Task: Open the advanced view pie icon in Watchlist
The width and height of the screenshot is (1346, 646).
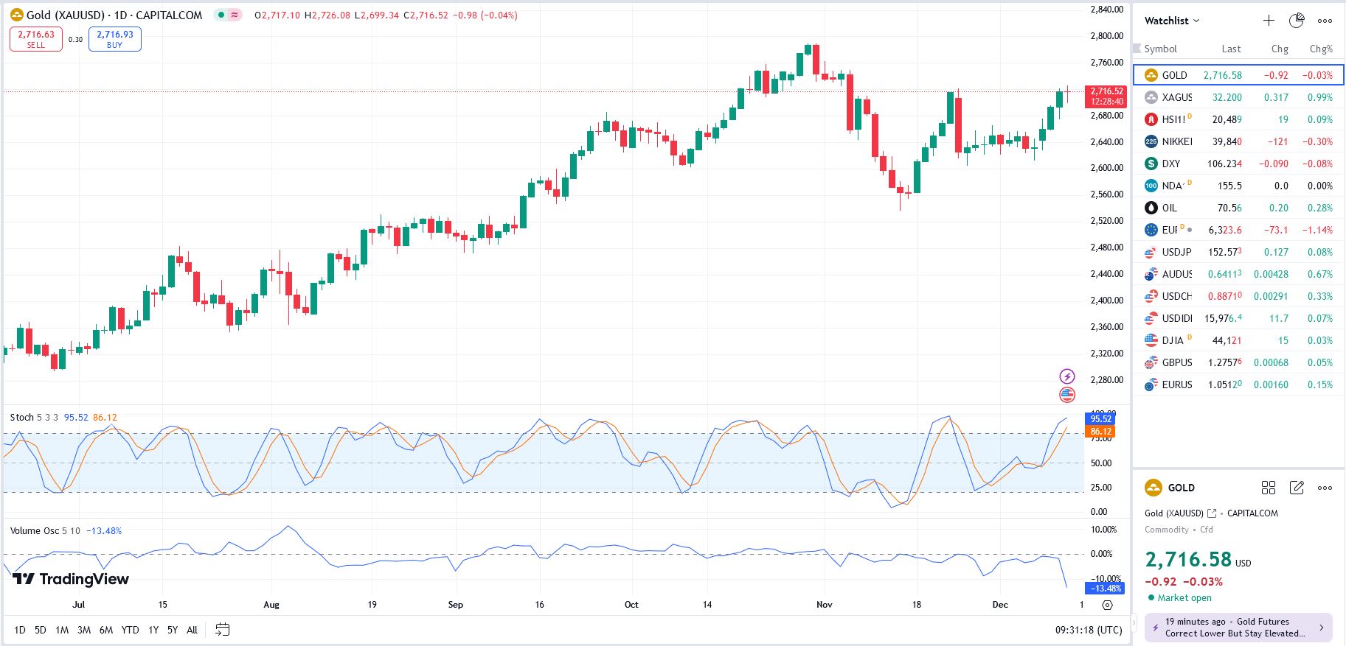Action: (1297, 21)
